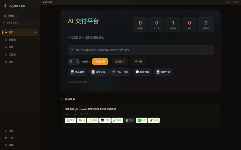
Task: Open the 收件箱 inbox sidebar item
Action: tap(20, 40)
